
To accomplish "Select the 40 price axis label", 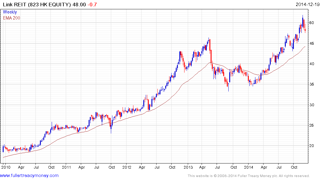I will tap(312, 64).
